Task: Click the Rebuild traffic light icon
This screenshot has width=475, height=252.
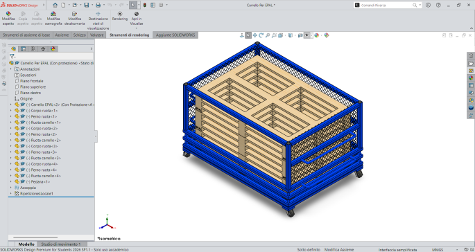Action: click(145, 5)
